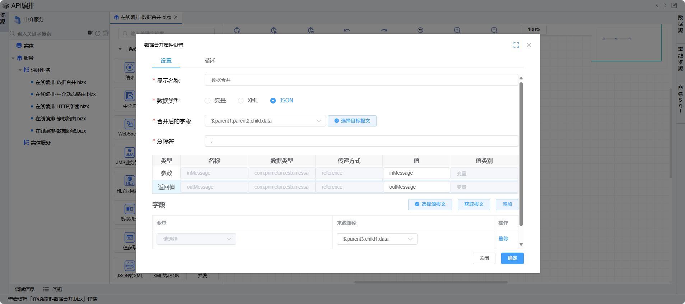The image size is (685, 304).
Task: Click the zoom out magnifier icon
Action: [494, 30]
